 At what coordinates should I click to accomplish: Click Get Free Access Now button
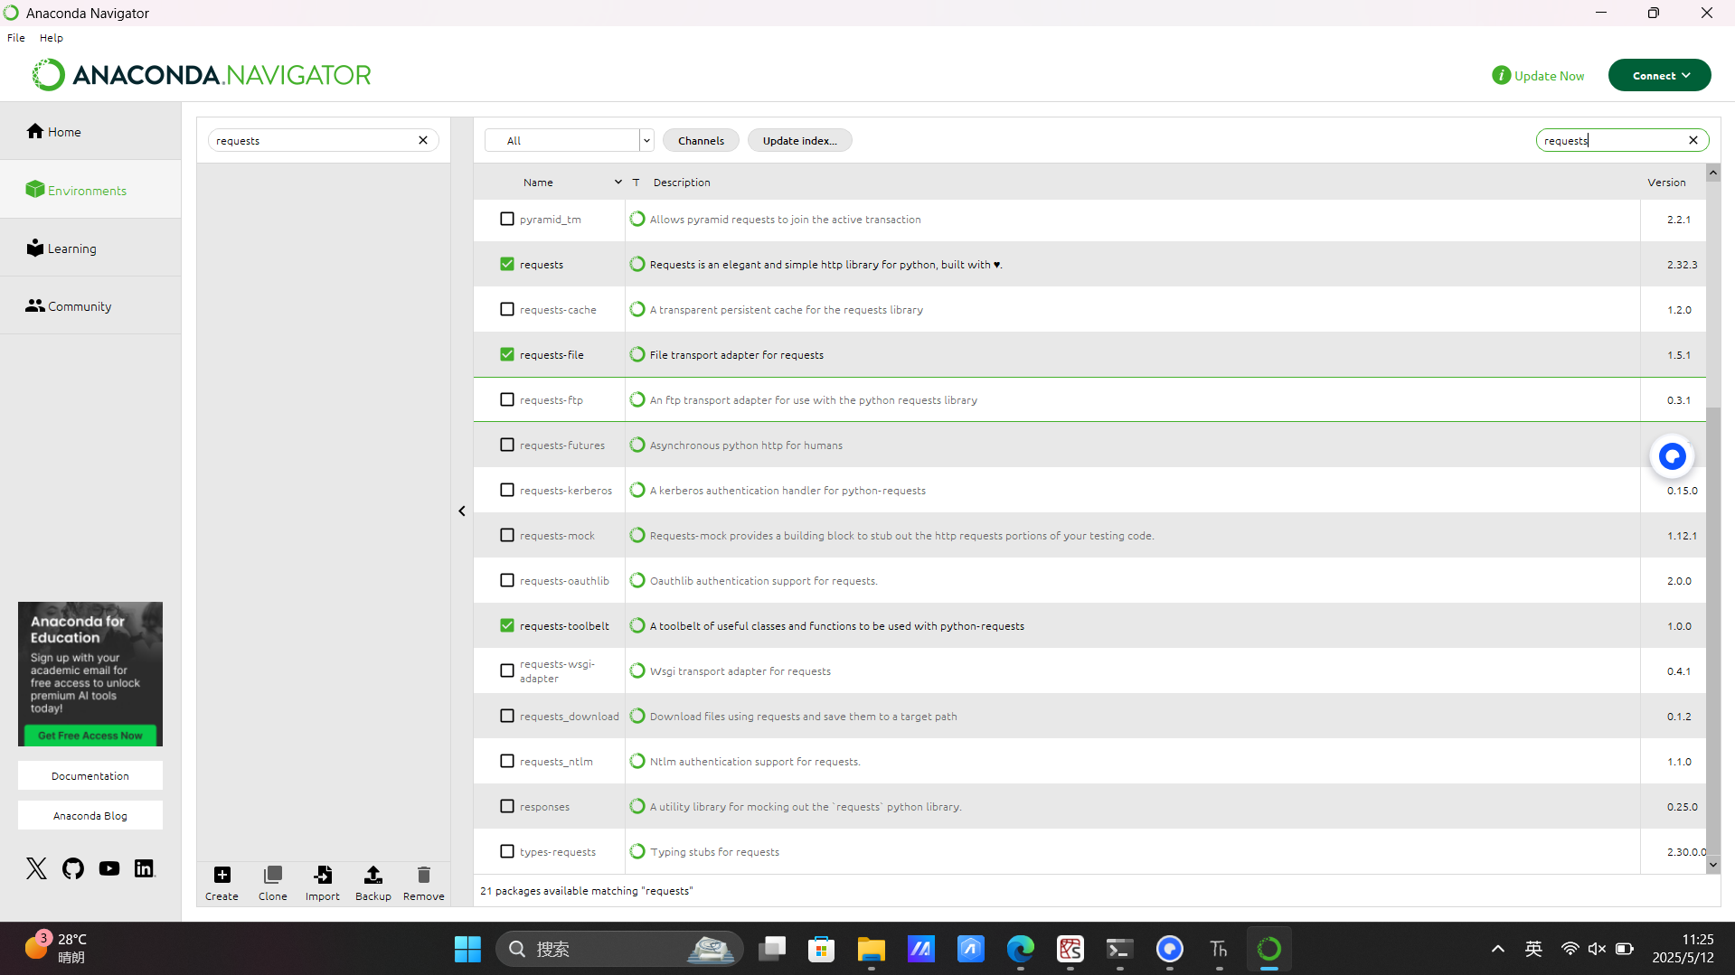coord(90,736)
